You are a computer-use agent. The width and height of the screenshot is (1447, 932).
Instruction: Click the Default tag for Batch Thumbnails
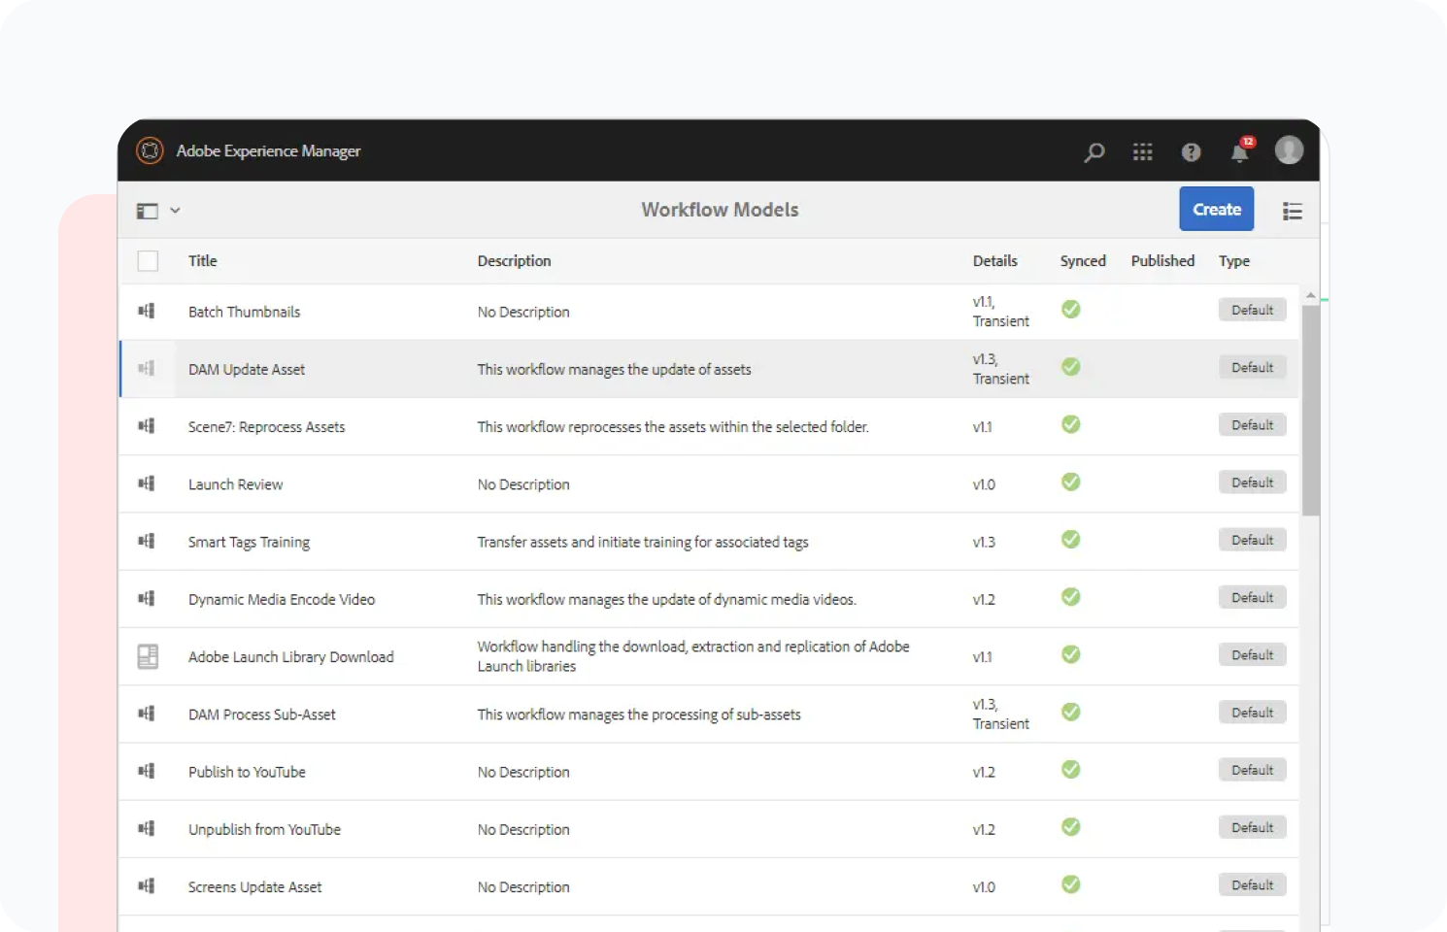[x=1253, y=310]
